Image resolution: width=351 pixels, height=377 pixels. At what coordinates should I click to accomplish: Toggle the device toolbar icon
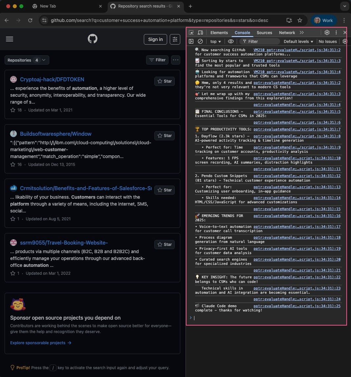tap(200, 32)
